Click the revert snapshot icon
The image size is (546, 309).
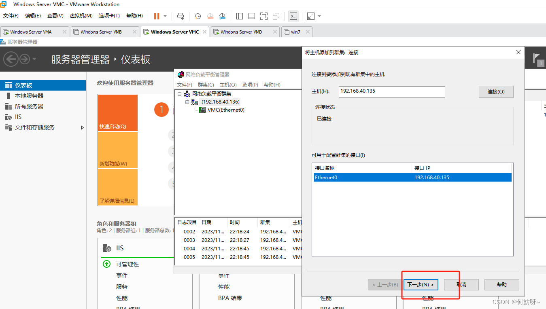pos(210,16)
